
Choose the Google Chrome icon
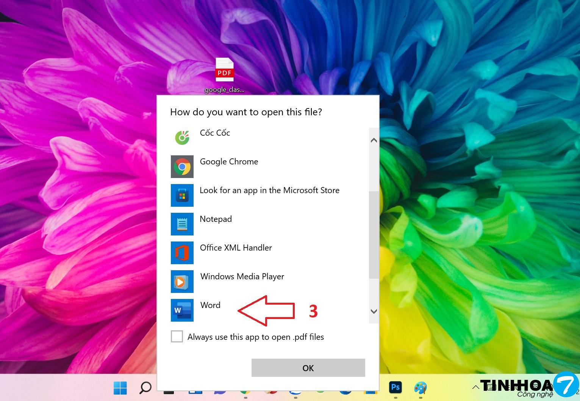(182, 167)
